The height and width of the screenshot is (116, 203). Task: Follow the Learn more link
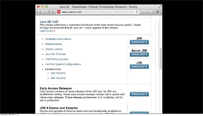46,31
